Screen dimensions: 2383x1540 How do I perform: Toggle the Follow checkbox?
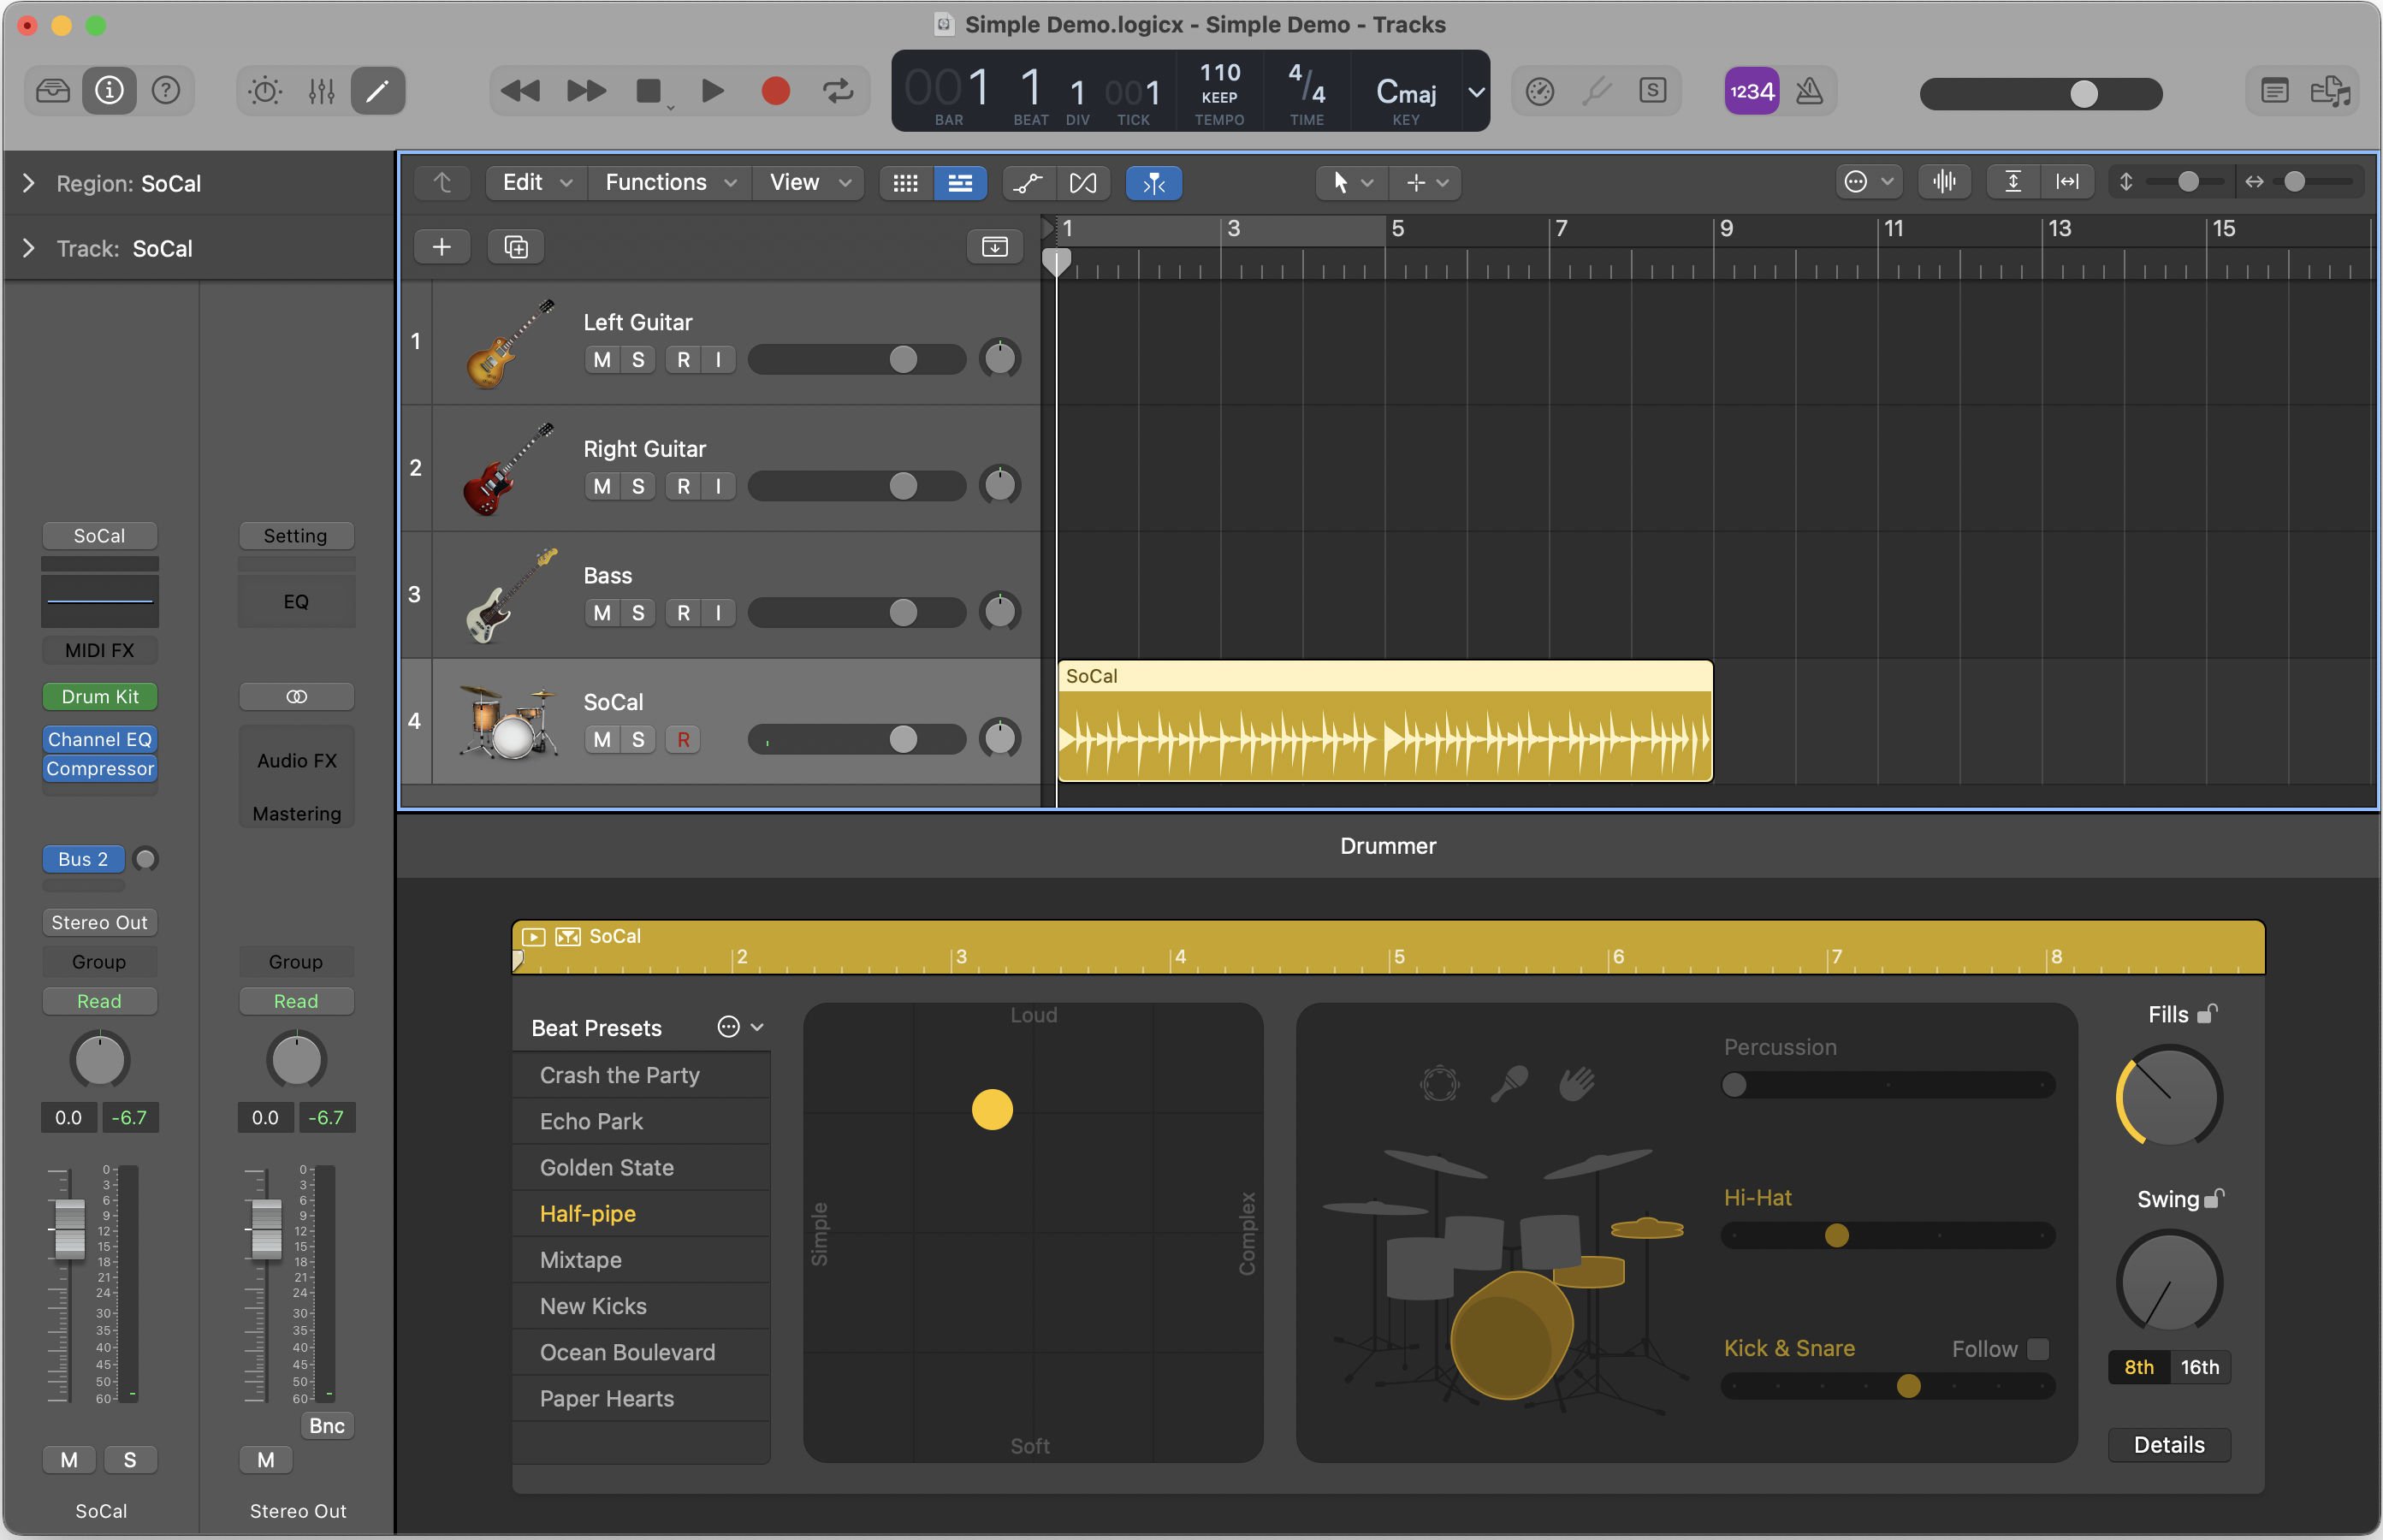(2037, 1349)
